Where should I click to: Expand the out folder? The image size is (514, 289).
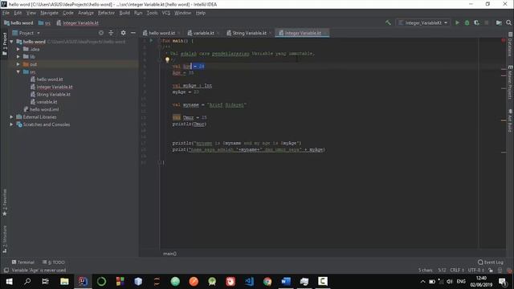point(18,64)
